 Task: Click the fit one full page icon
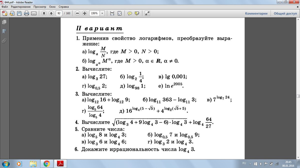click(x=119, y=13)
